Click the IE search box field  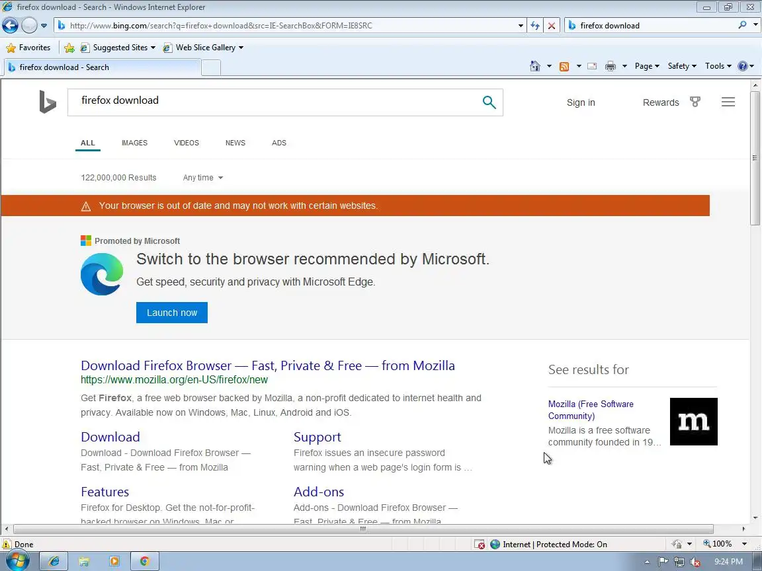point(651,26)
